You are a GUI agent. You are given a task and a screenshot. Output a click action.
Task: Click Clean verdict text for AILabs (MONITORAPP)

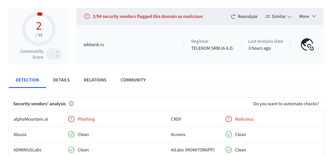pos(241,150)
